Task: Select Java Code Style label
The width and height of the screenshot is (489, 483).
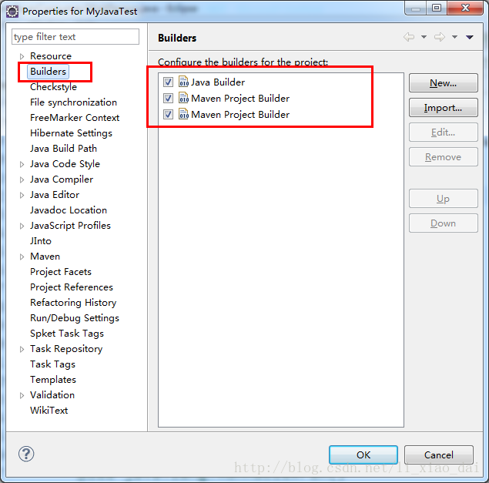Action: [x=65, y=164]
